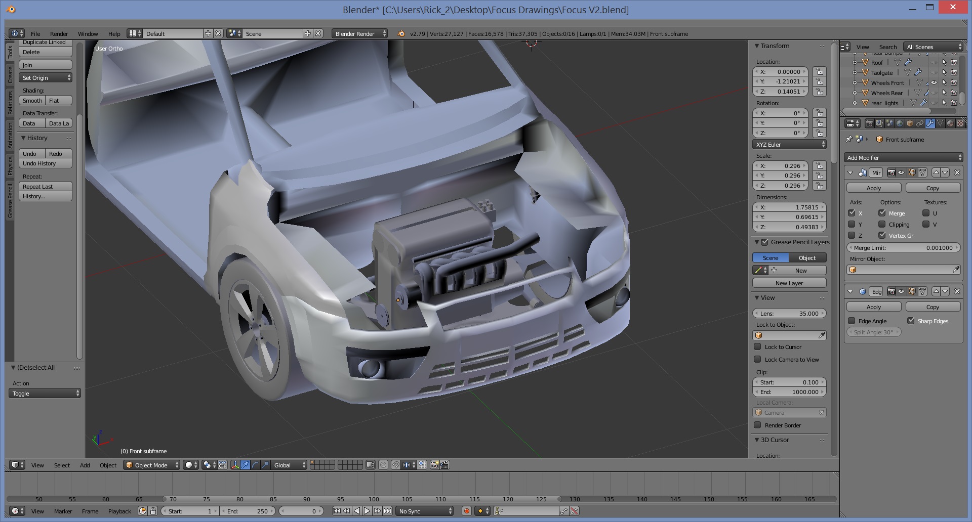Open the Render properties tab camera icon
This screenshot has height=522, width=972.
(869, 123)
